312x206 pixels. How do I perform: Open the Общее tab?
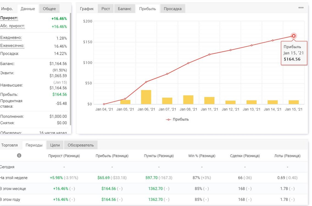coord(49,9)
